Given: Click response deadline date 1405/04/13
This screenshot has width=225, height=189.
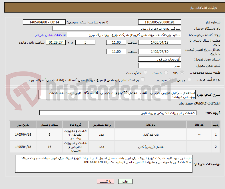Looking at the screenshot, I should [x=160, y=42].
